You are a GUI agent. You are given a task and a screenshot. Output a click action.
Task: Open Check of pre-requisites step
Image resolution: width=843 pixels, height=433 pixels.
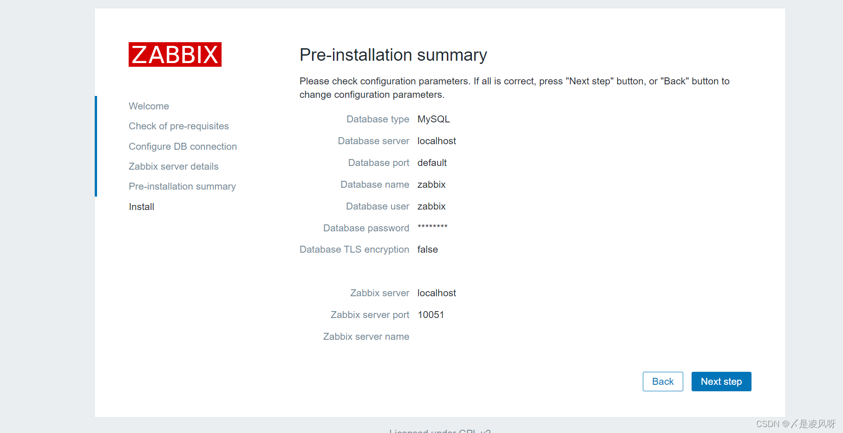point(179,126)
